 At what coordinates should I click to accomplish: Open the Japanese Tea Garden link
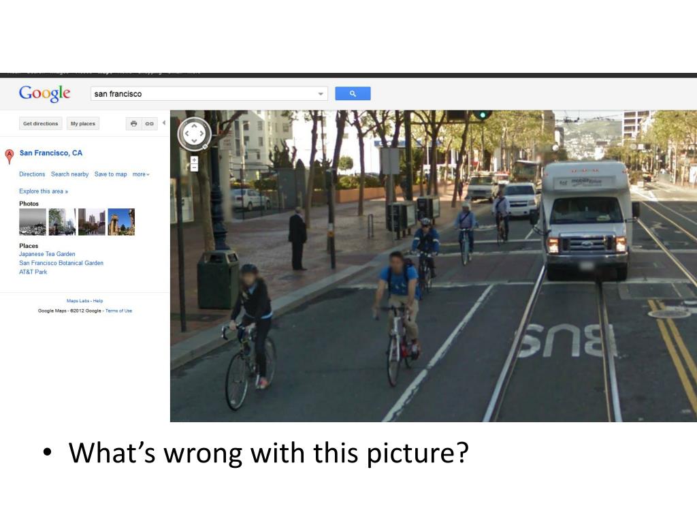[x=47, y=254]
